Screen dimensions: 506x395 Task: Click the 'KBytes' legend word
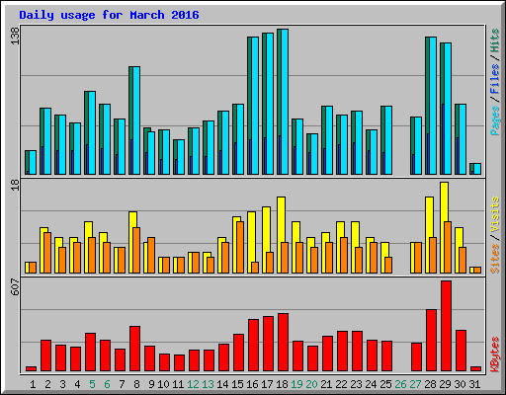tap(495, 355)
